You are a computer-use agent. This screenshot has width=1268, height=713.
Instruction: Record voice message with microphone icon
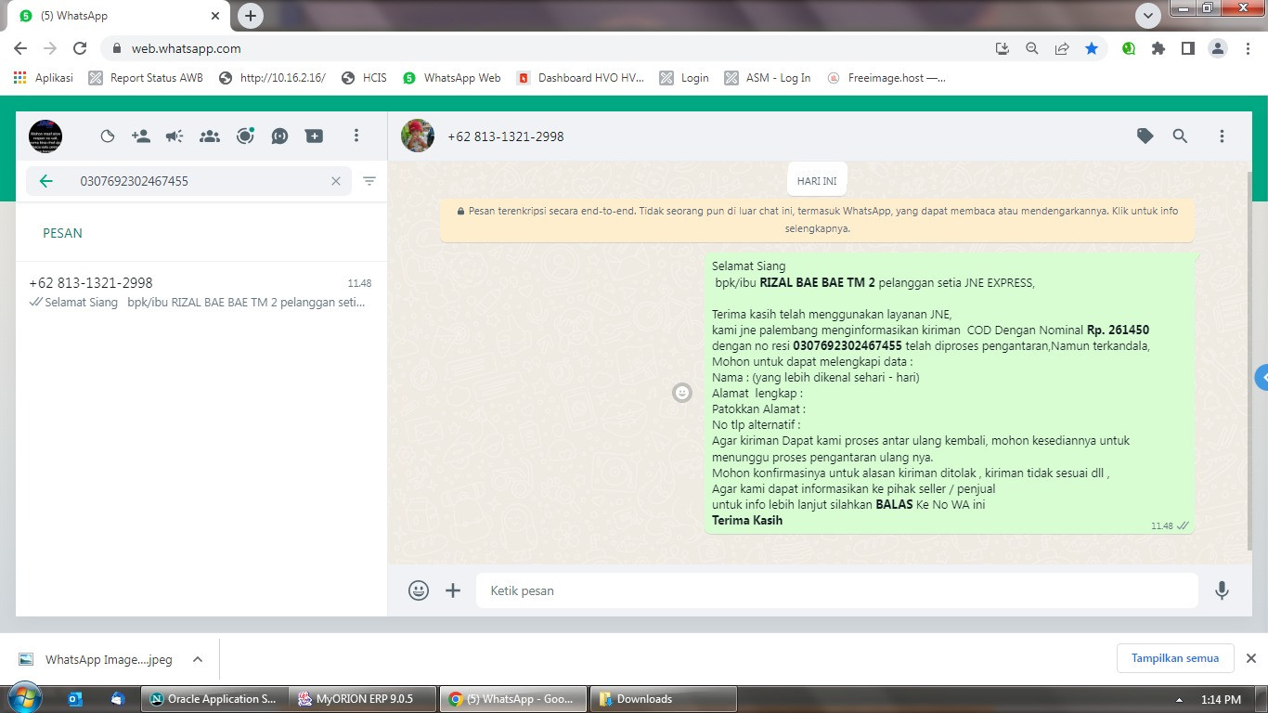click(x=1222, y=590)
